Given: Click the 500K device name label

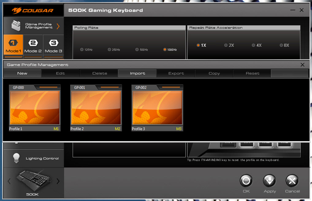Looking at the screenshot, I should (32, 195).
